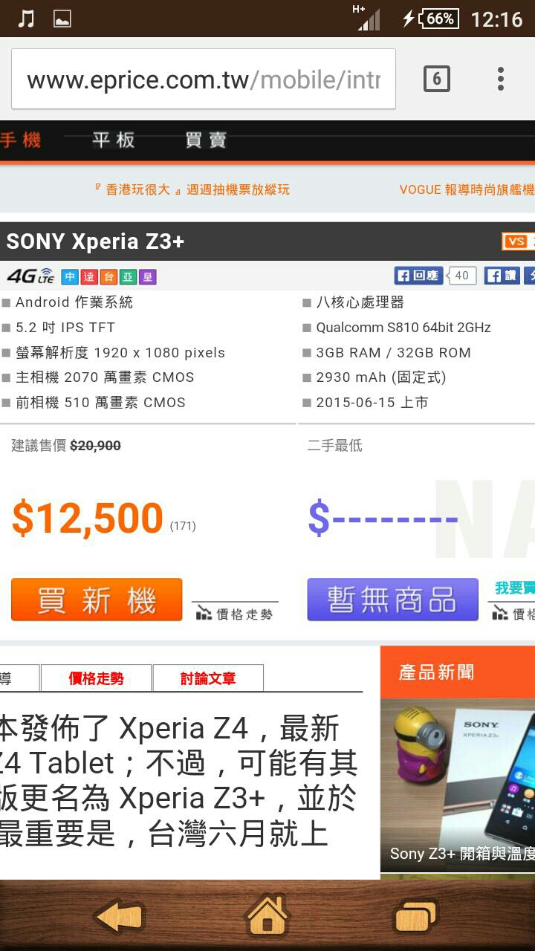The image size is (535, 951).
Task: Open the VOGUE 報導時尚旗艦機 link
Action: tap(467, 189)
